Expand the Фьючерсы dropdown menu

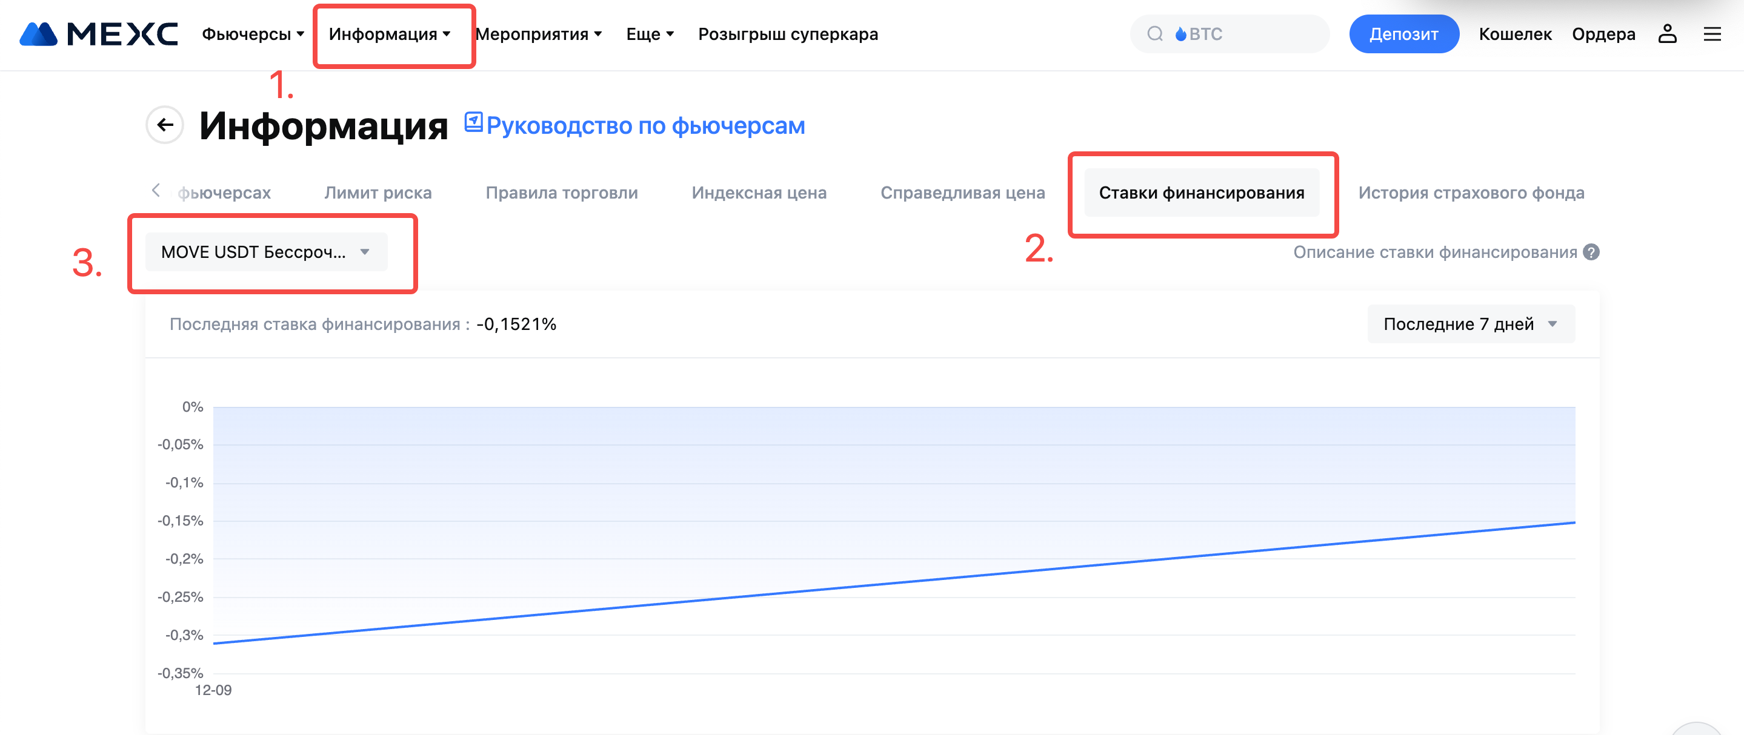(x=253, y=34)
